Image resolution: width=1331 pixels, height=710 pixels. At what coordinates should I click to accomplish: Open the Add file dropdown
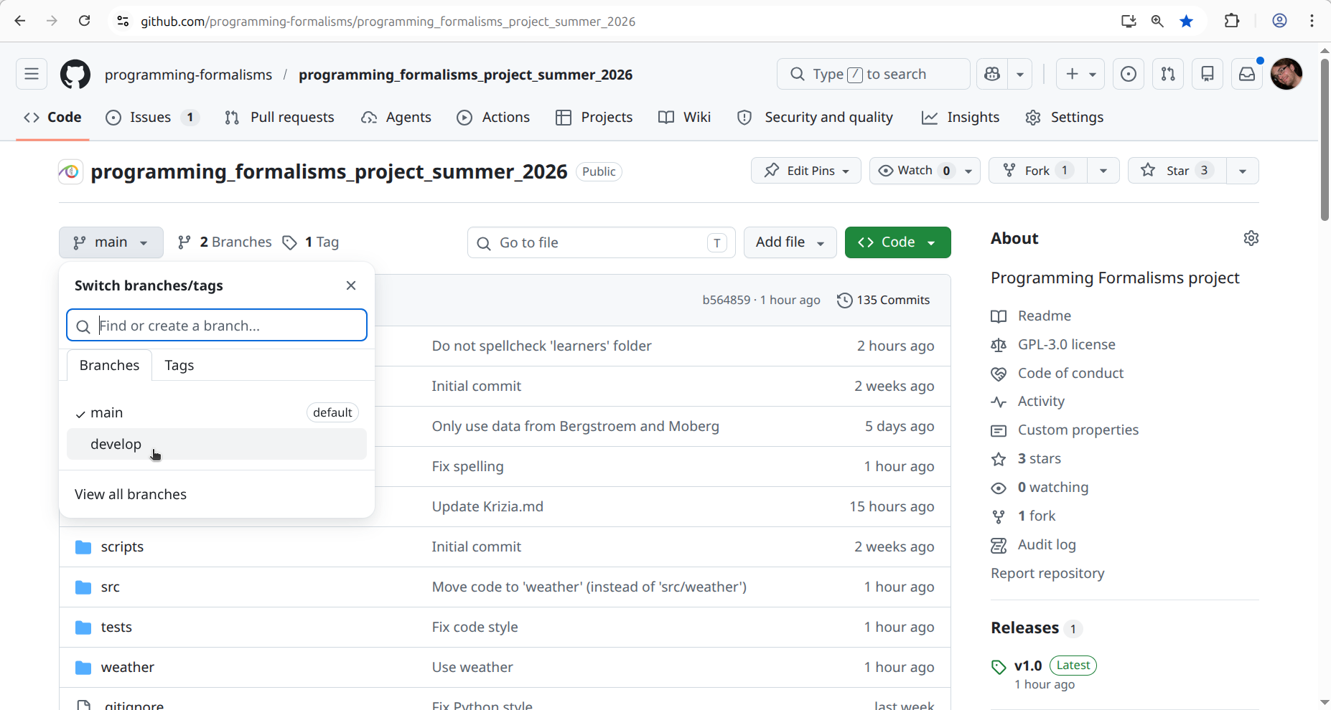[x=790, y=242]
